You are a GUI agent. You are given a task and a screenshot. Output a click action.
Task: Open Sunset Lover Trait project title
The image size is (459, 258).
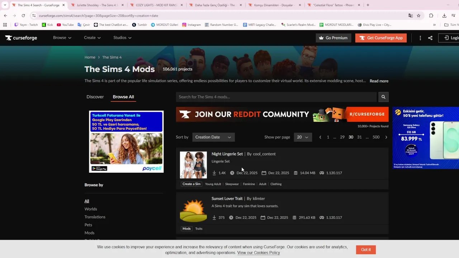pos(227,199)
